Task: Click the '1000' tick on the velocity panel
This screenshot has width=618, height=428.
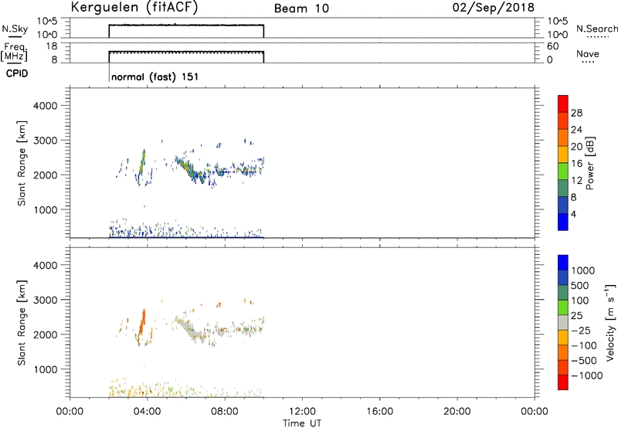Action: coord(45,369)
